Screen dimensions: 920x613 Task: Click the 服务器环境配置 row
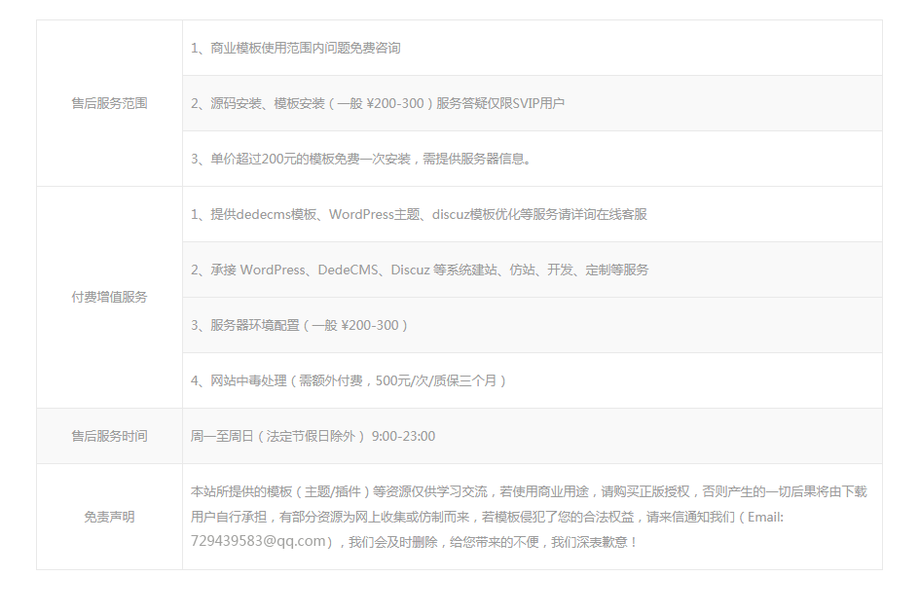300,325
